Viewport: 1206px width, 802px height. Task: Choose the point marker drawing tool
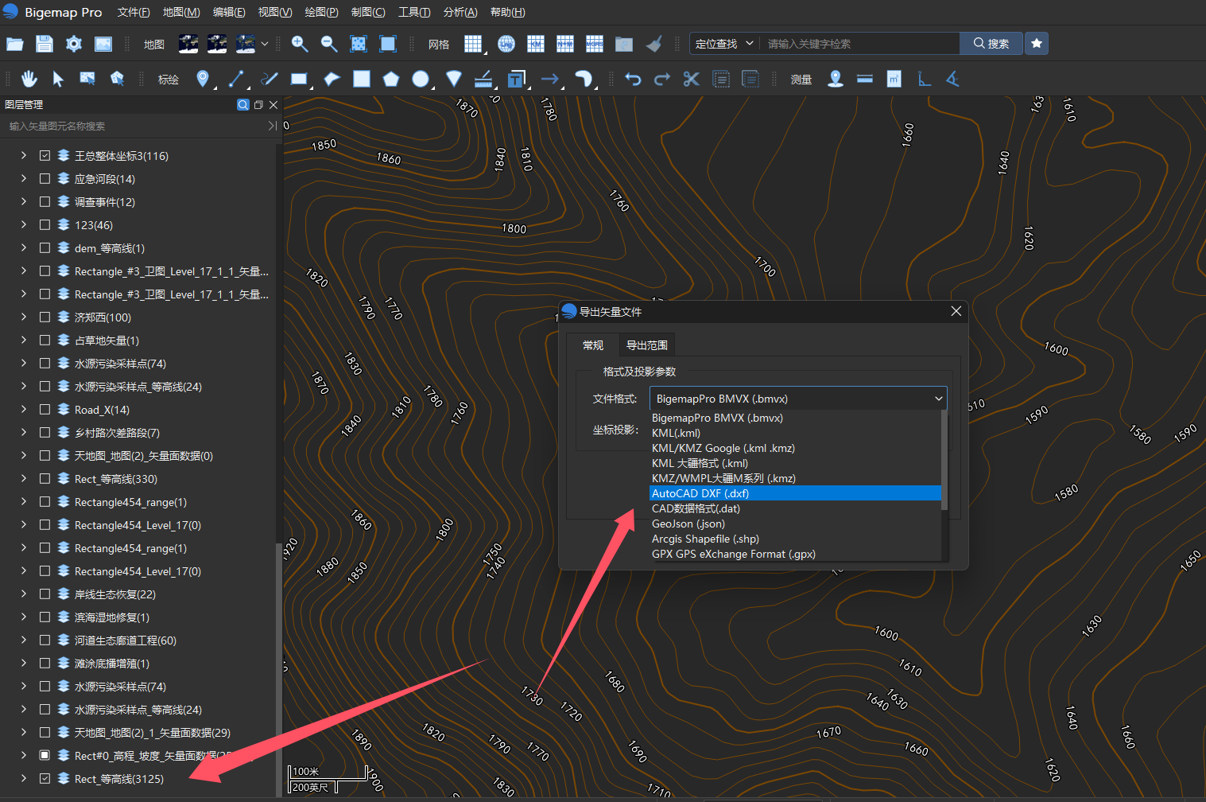pyautogui.click(x=203, y=79)
